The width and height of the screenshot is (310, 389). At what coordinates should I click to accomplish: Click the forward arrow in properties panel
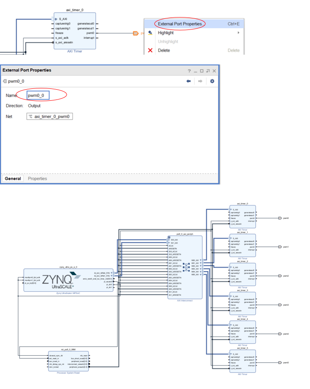200,81
